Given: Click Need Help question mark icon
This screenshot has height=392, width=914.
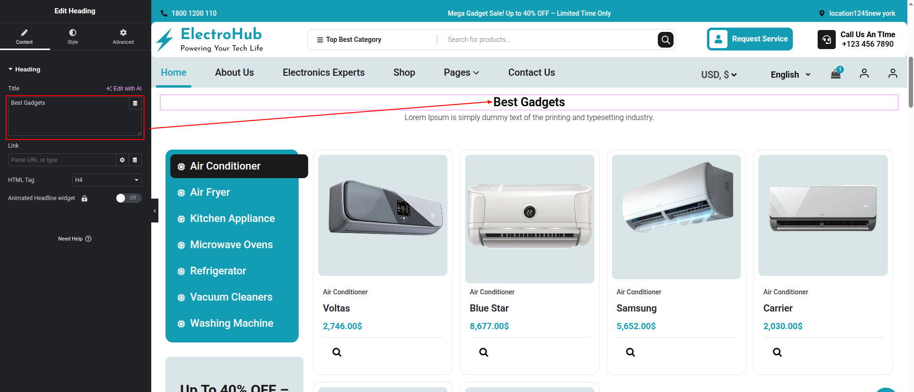Looking at the screenshot, I should point(88,239).
